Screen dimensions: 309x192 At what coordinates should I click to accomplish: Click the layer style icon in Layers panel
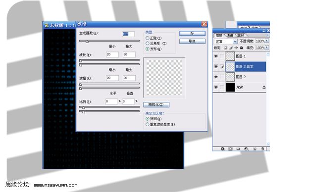223,149
